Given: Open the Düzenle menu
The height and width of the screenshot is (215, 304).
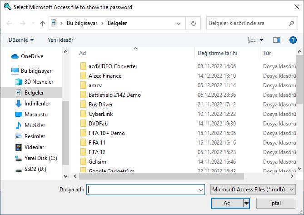Looking at the screenshot, I should click(x=21, y=40).
